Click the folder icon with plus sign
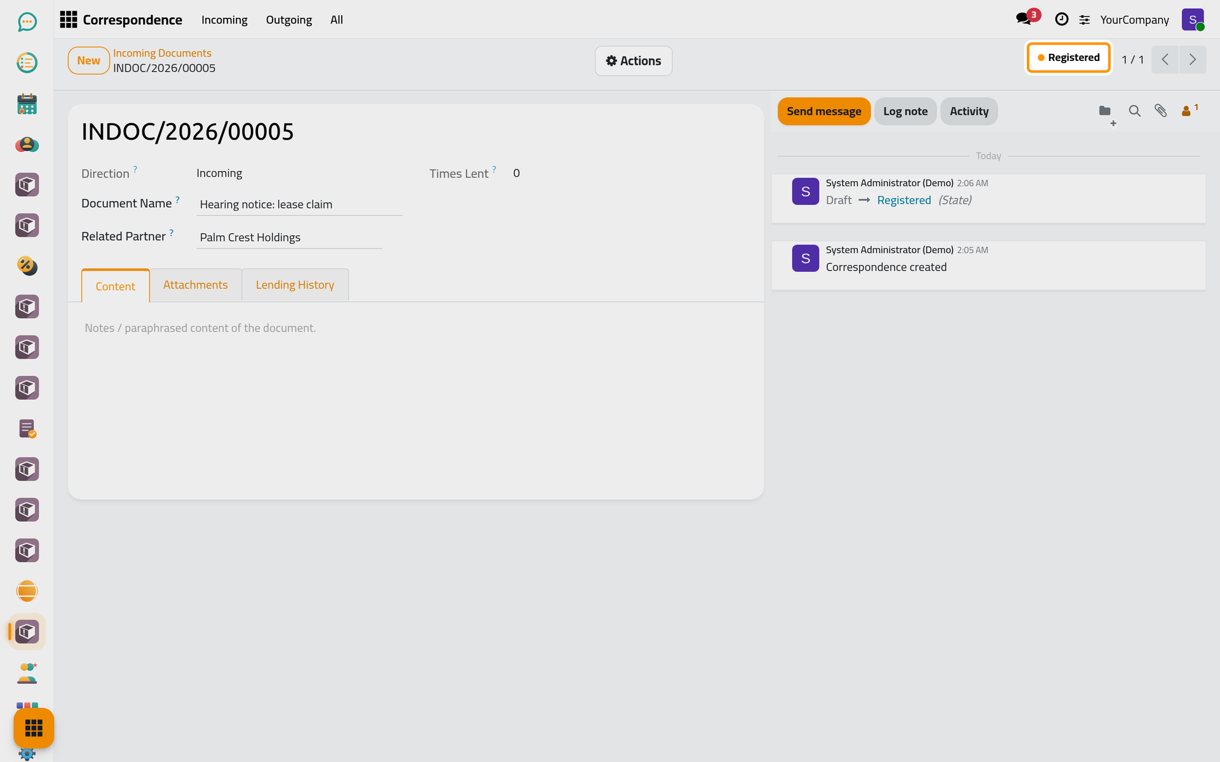The width and height of the screenshot is (1220, 762). (1106, 113)
